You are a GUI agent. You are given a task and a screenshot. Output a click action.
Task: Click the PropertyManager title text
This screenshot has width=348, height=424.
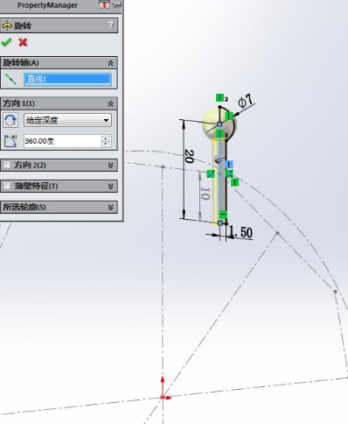(47, 5)
